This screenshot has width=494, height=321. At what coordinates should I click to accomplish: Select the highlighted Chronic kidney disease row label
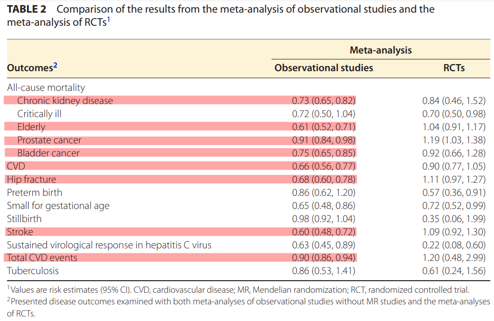click(65, 100)
